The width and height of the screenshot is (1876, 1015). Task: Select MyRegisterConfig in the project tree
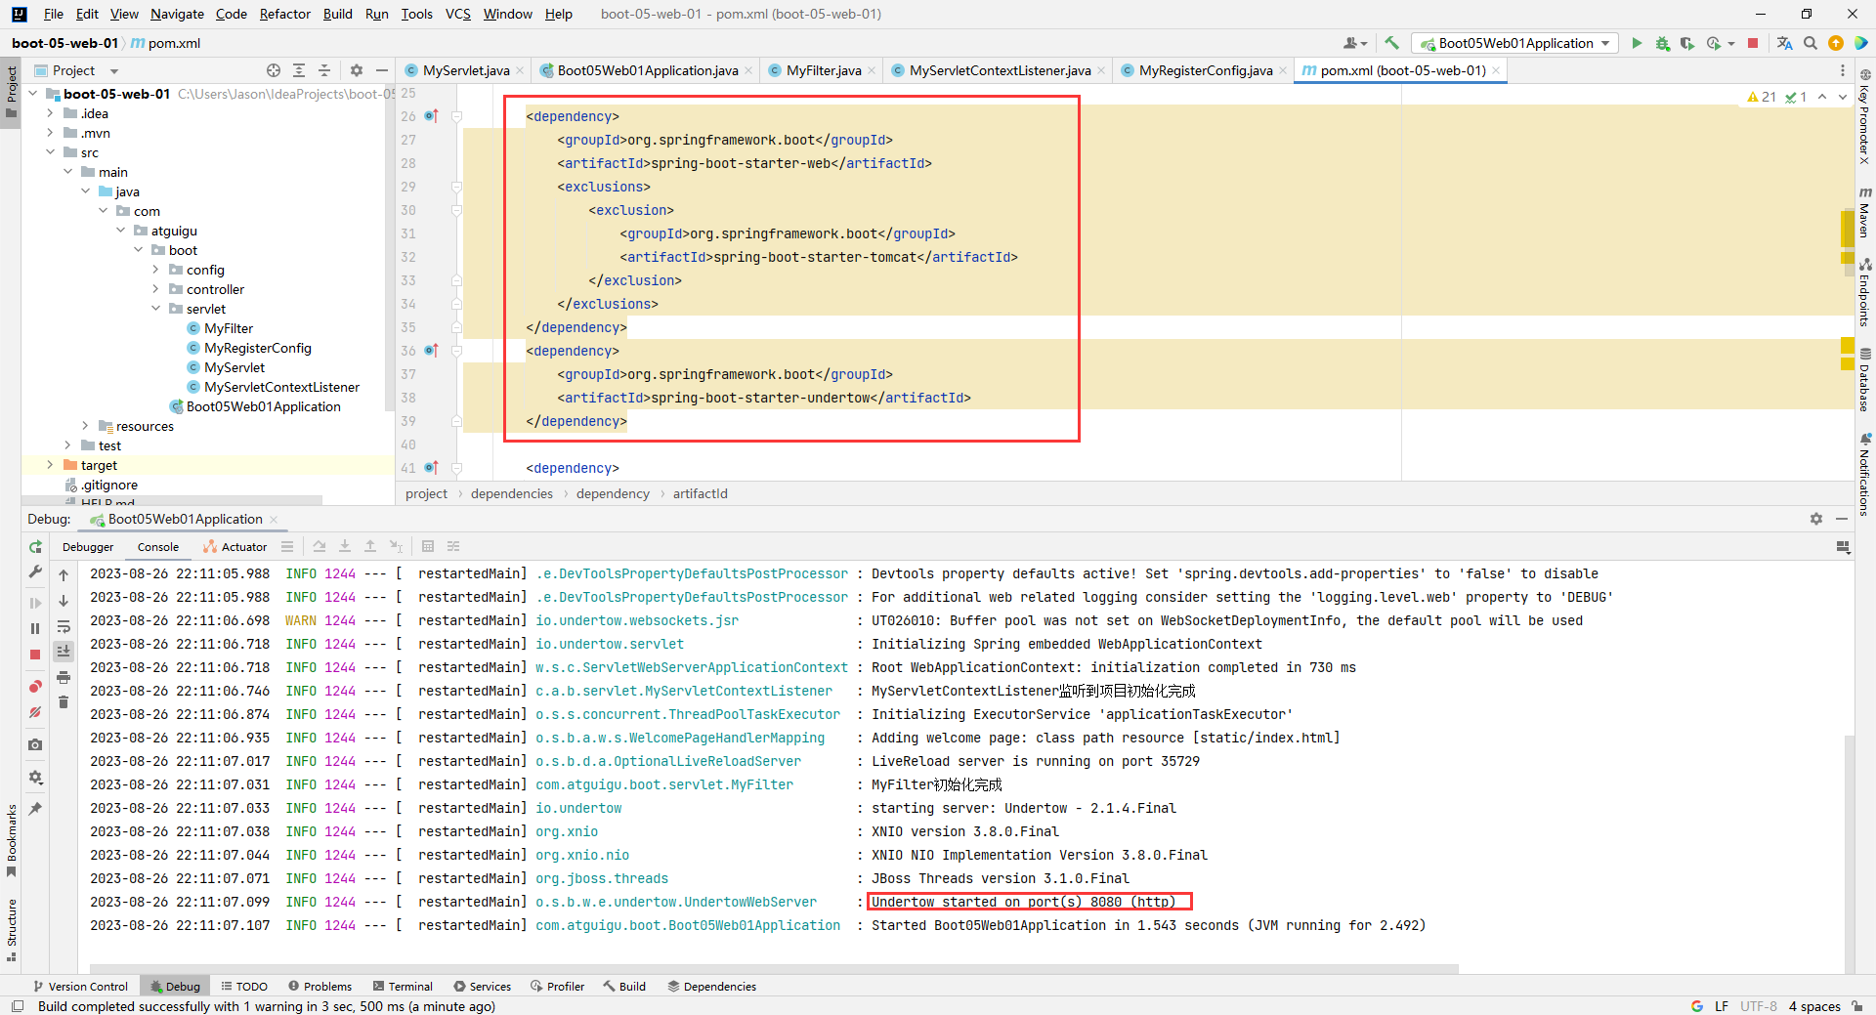coord(257,348)
